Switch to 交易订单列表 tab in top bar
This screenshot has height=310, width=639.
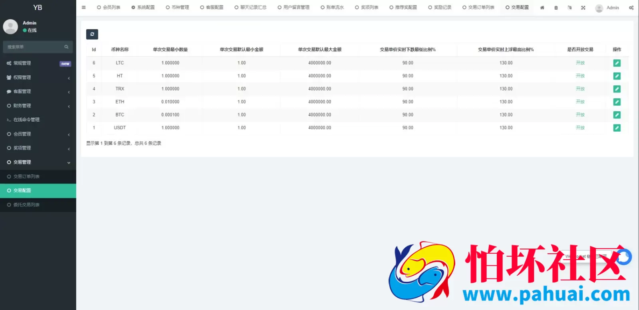[x=478, y=8]
